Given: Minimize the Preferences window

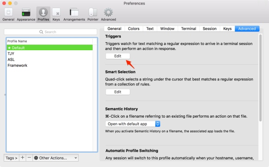Looking at the screenshot, I should click(x=10, y=3).
